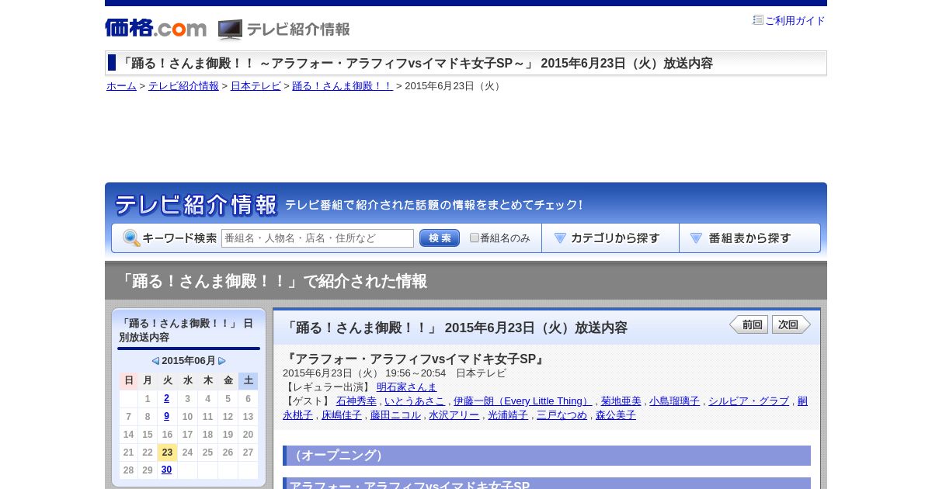Go to ホーム breadcrumb link
Screen dimensions: 932x489
tap(121, 86)
